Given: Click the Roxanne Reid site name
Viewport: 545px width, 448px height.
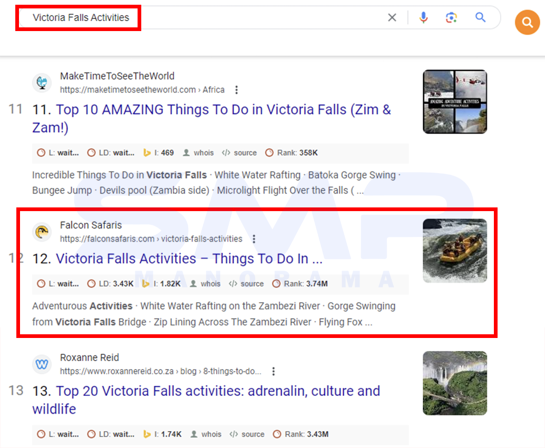Looking at the screenshot, I should (89, 357).
